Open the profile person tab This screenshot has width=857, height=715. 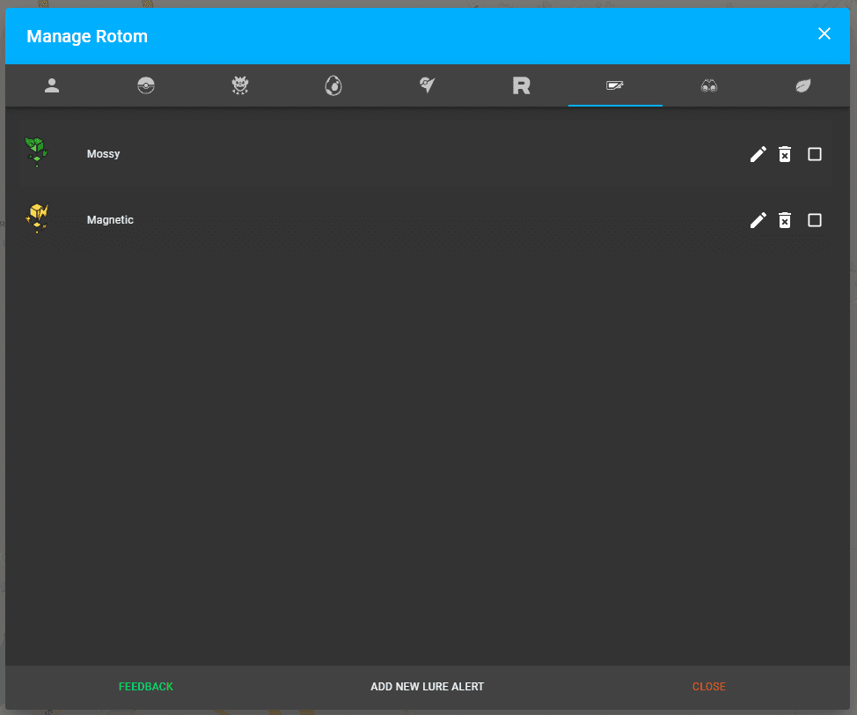pos(52,85)
